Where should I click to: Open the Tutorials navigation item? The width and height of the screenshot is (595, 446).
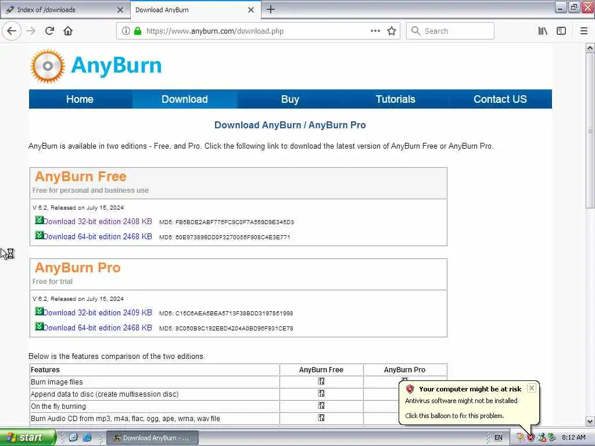coord(395,99)
